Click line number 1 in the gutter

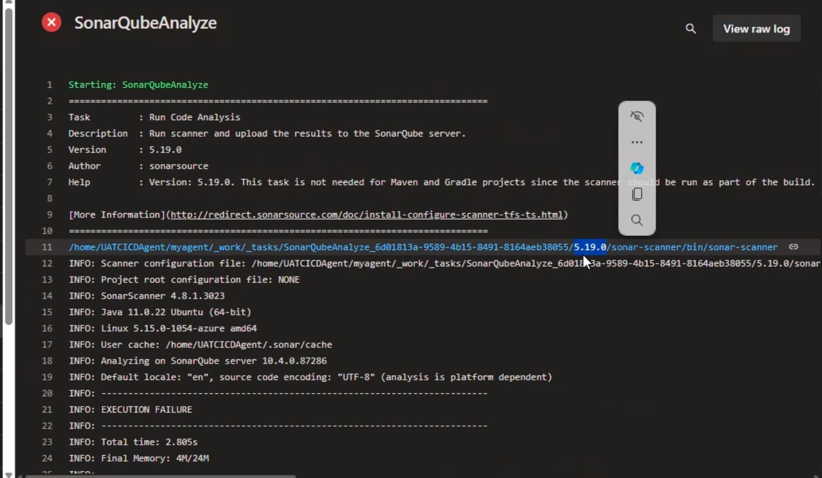click(x=50, y=85)
